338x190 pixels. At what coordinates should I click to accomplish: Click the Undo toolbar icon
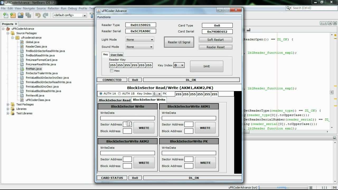coord(38,15)
